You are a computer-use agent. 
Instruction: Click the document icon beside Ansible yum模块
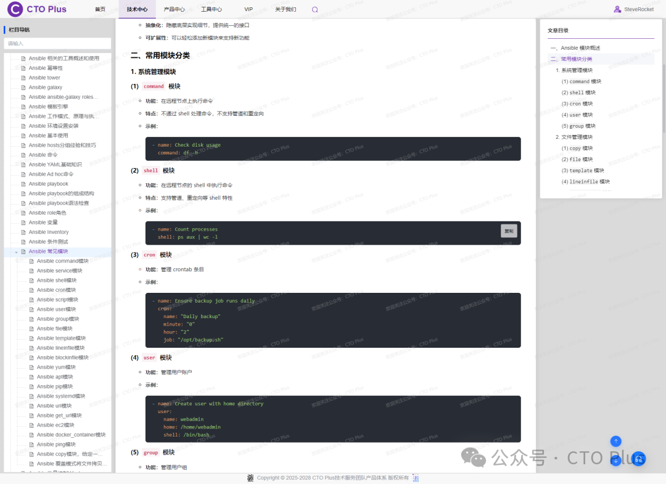33,367
